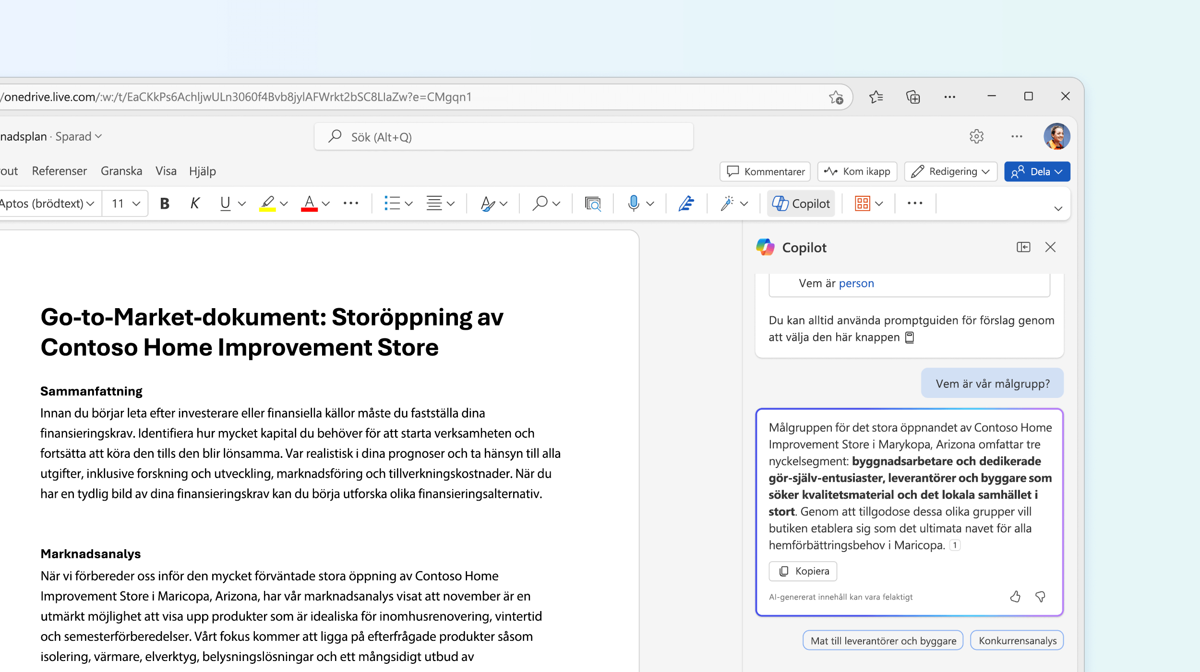Click the Kommentarer button
This screenshot has width=1200, height=672.
click(765, 171)
